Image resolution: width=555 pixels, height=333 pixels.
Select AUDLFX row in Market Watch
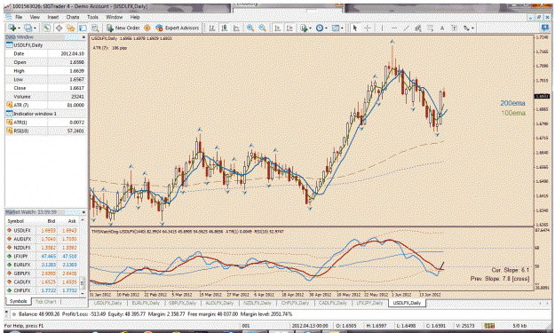(43, 239)
